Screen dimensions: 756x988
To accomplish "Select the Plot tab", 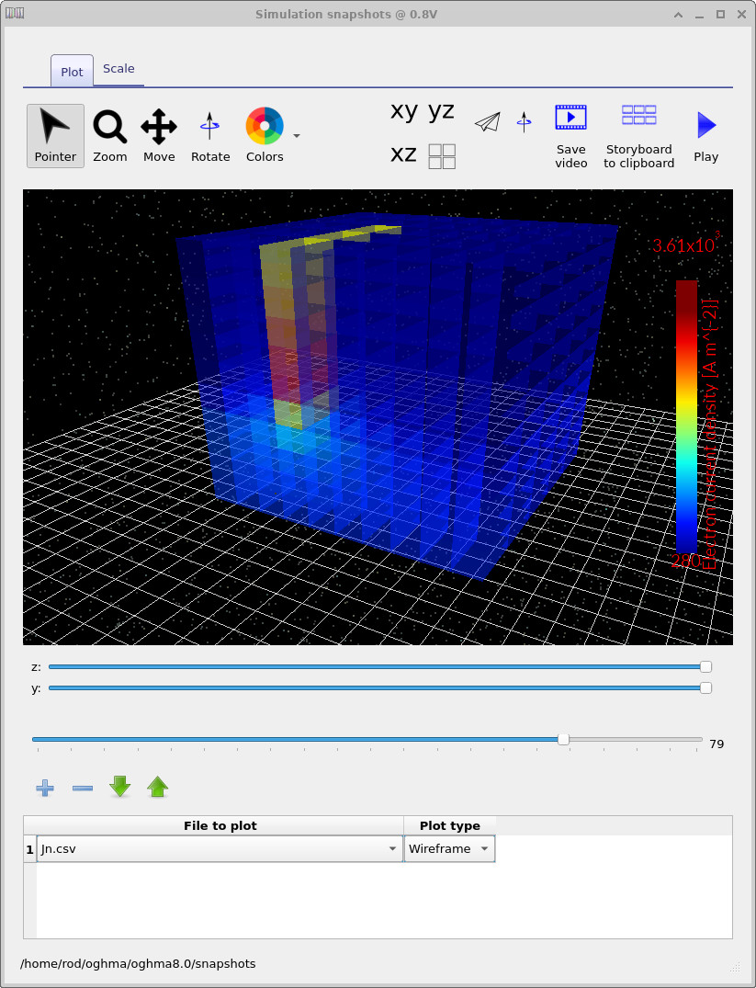I will pyautogui.click(x=71, y=71).
